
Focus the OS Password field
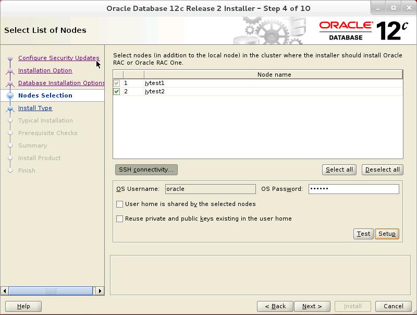(x=354, y=189)
